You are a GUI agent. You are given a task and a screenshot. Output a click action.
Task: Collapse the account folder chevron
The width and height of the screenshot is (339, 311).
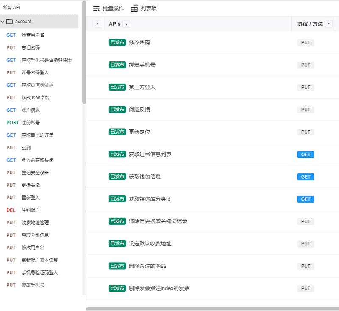[x=3, y=22]
